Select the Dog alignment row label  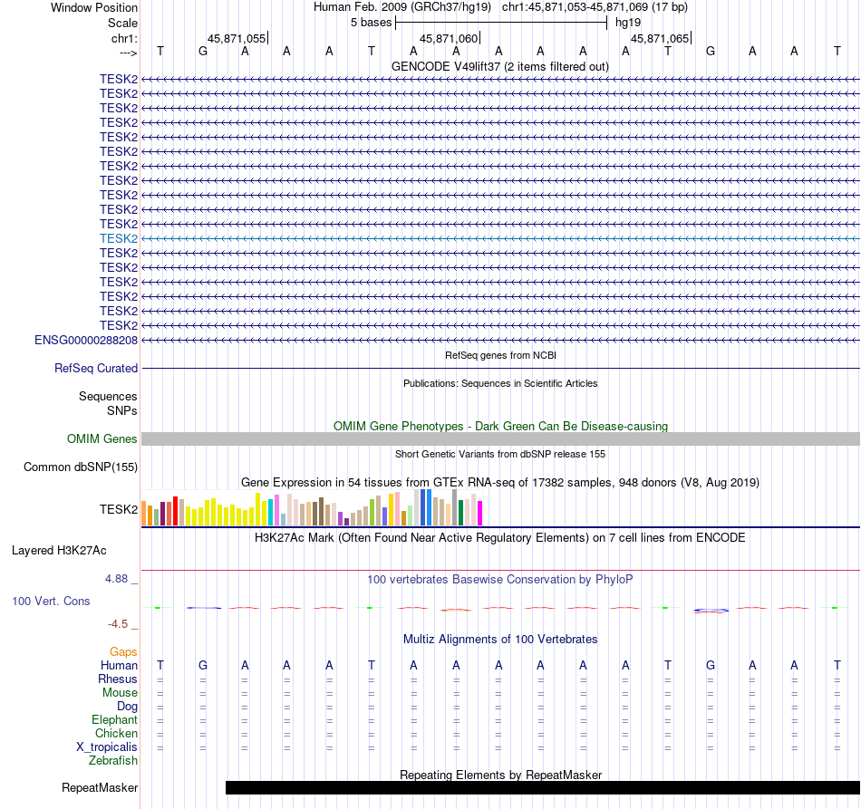point(128,707)
